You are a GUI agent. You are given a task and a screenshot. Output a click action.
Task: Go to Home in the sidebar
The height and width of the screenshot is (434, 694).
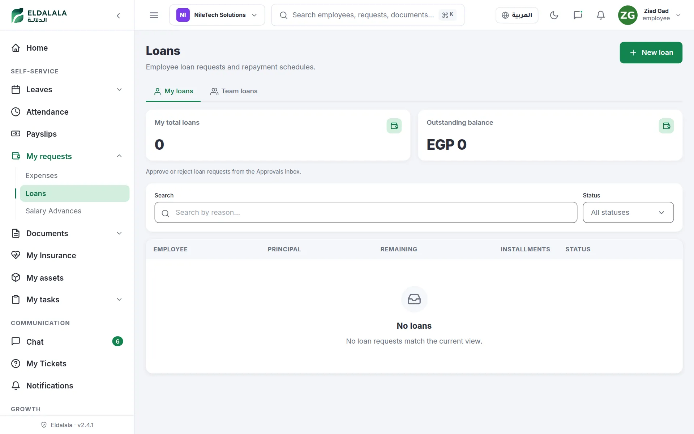(67, 48)
